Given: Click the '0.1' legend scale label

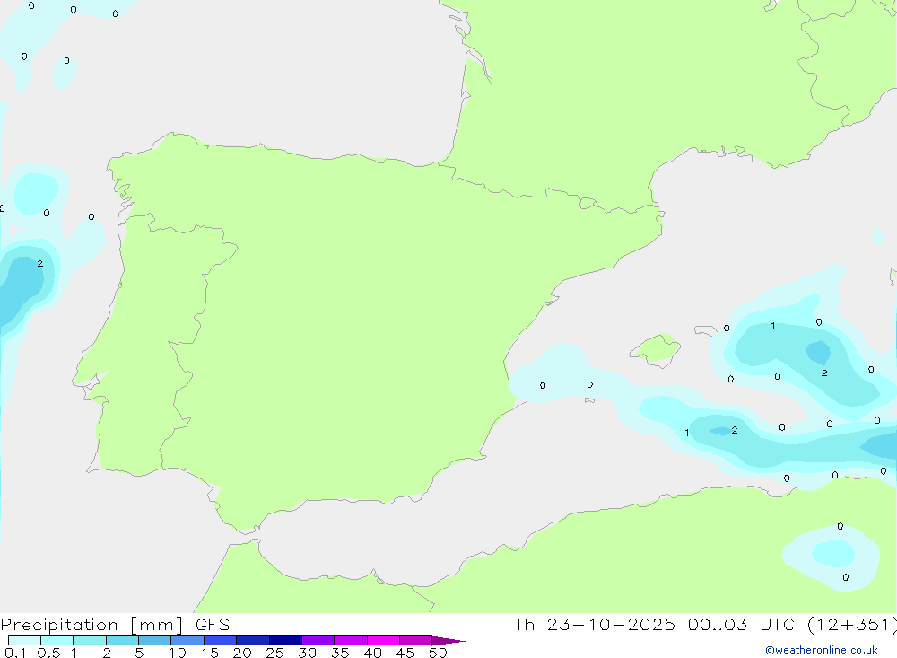Looking at the screenshot, I should click(15, 653).
